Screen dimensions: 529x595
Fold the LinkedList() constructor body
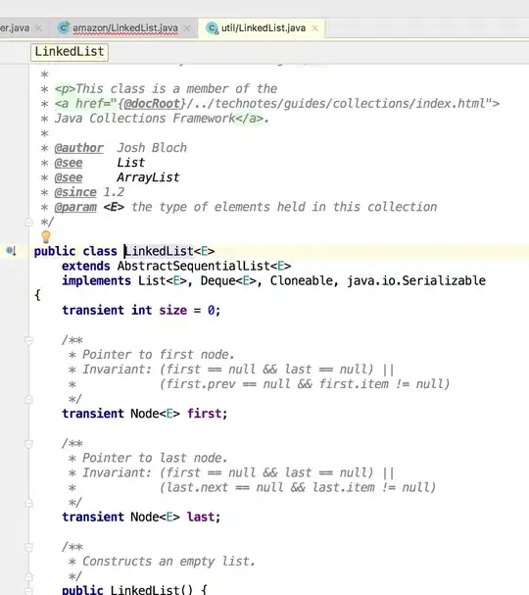(28, 590)
